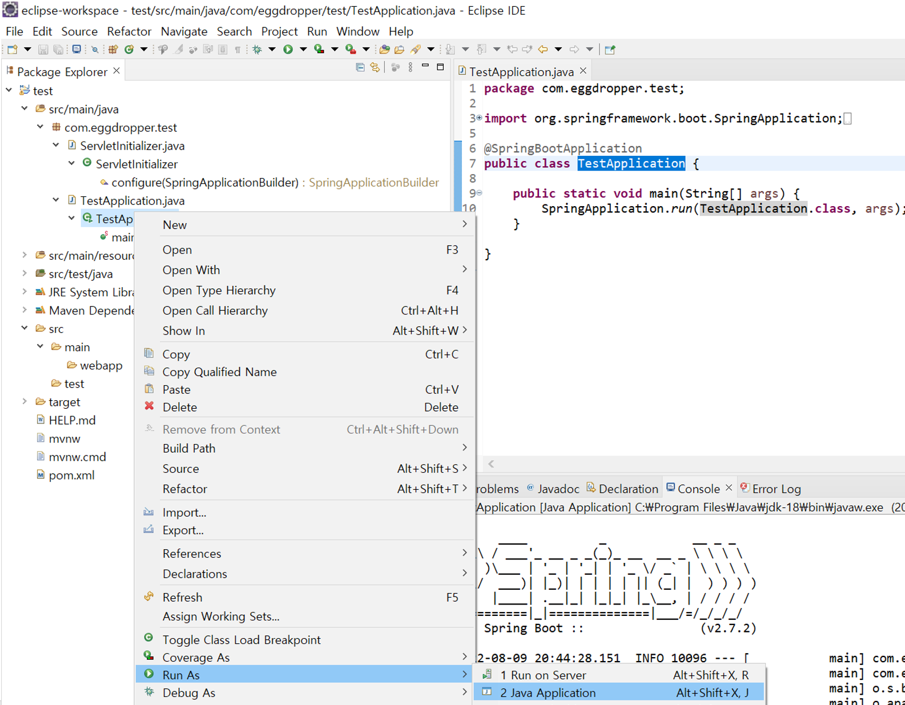This screenshot has height=705, width=905.
Task: Click the Coverage run toolbar icon
Action: point(320,50)
